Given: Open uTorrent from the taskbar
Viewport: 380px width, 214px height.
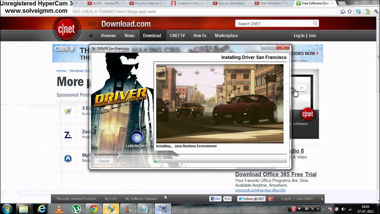Looking at the screenshot, I should click(x=76, y=209).
